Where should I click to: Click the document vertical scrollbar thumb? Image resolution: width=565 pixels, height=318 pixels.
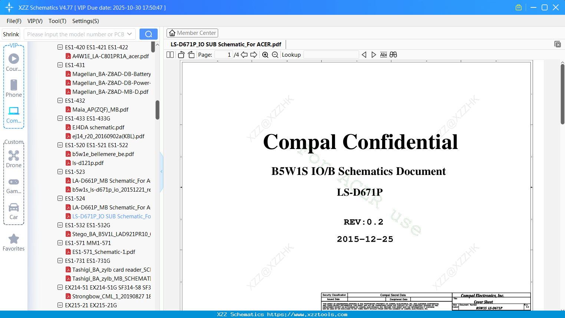562,94
